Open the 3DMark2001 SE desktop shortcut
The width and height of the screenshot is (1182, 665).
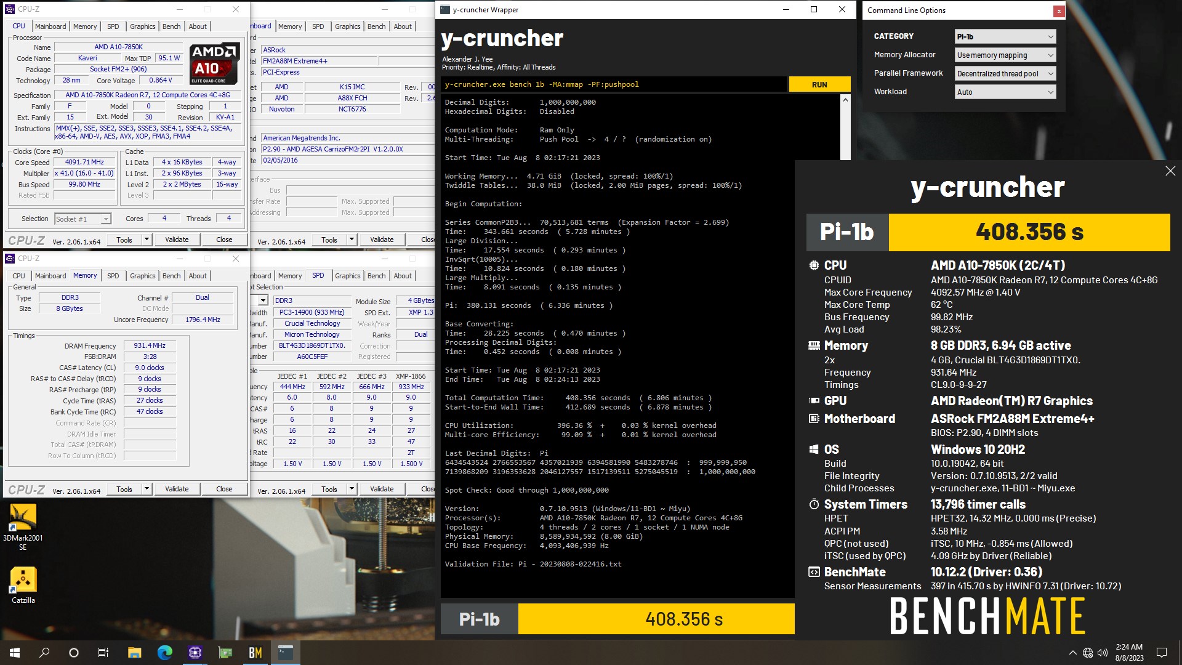point(23,527)
